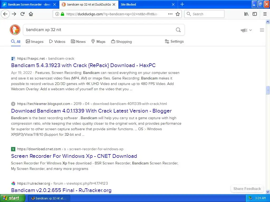Submit search with the magnifier button
This screenshot has width=270, height=202.
click(x=178, y=30)
